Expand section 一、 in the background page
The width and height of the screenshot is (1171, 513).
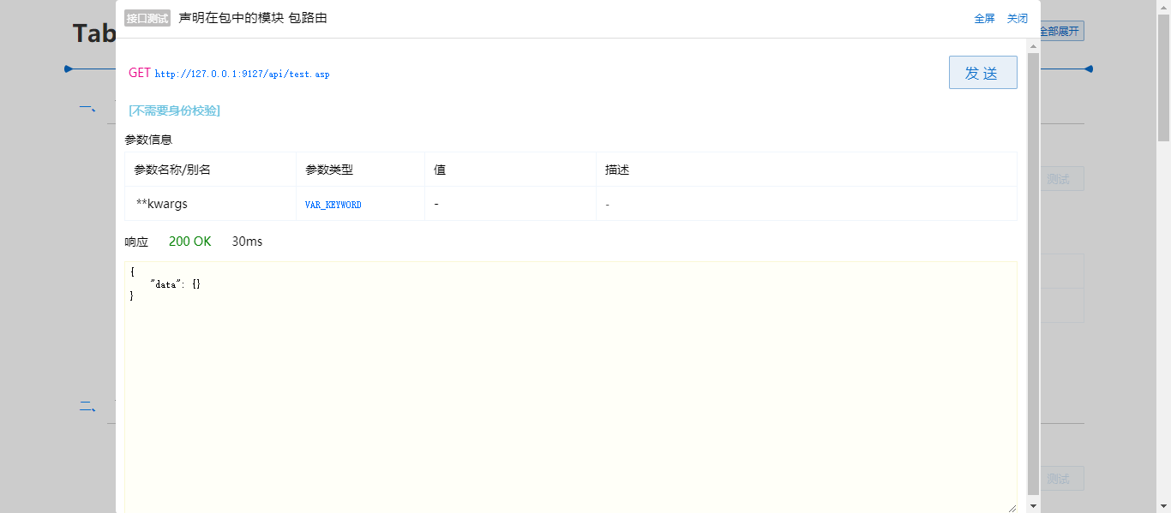pos(87,108)
